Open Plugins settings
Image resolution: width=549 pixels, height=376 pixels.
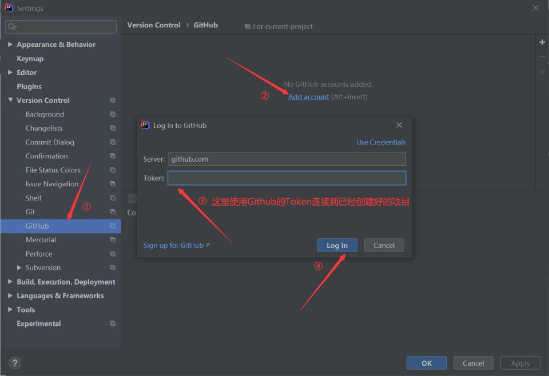29,86
